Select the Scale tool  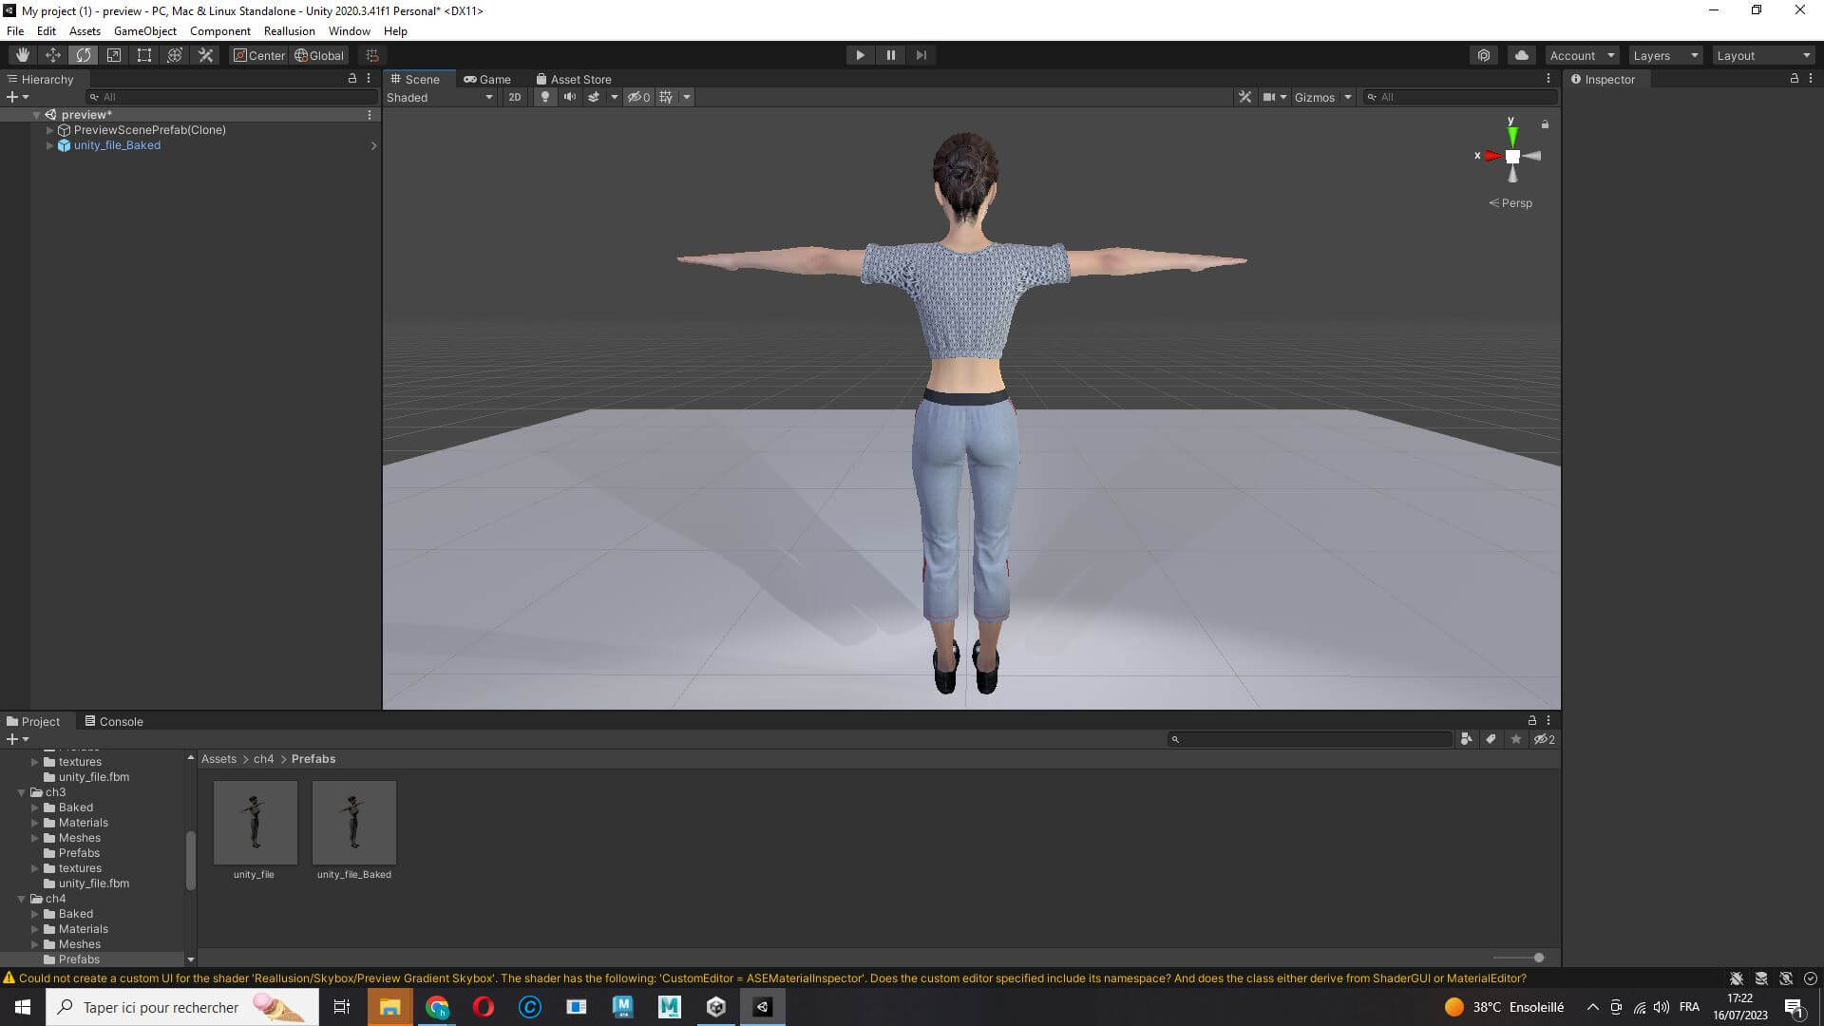tap(113, 55)
